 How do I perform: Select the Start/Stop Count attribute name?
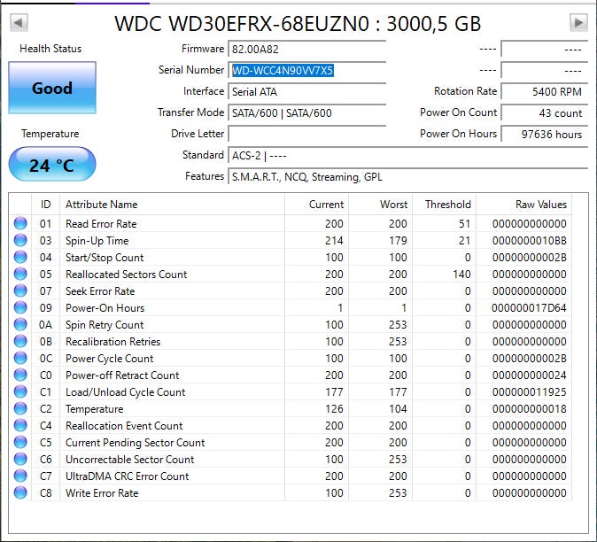pos(105,258)
